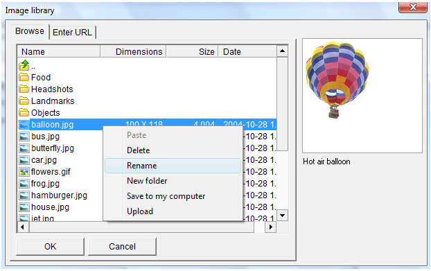
Task: Click the house.jpg image icon
Action: 24,207
